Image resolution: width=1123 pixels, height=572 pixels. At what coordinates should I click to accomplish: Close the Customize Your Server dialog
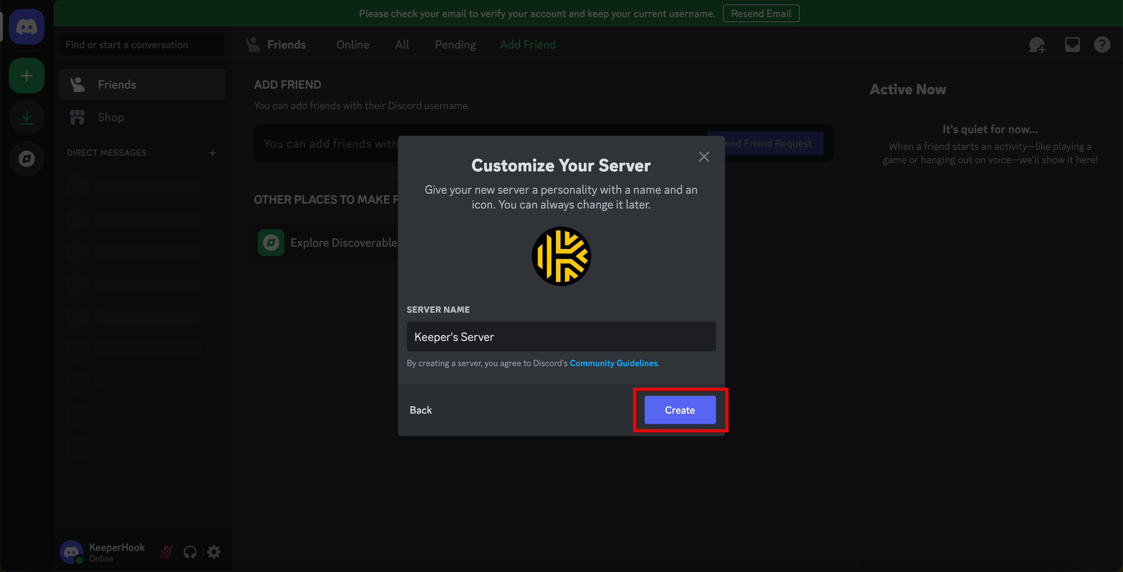click(x=704, y=157)
